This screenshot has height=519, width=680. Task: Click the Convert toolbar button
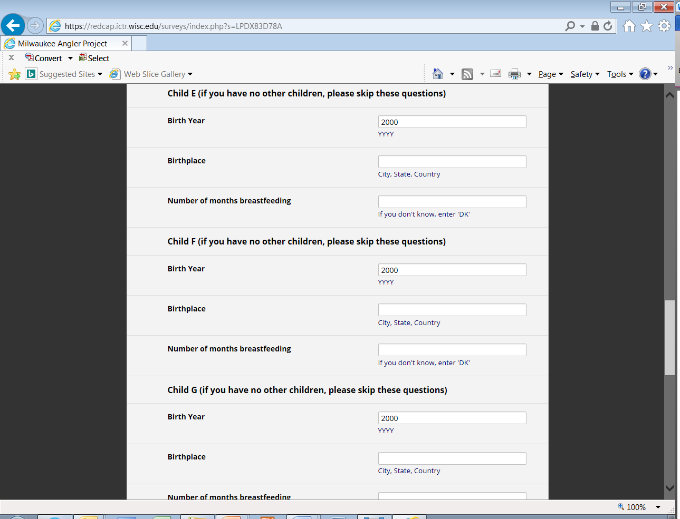tap(44, 58)
